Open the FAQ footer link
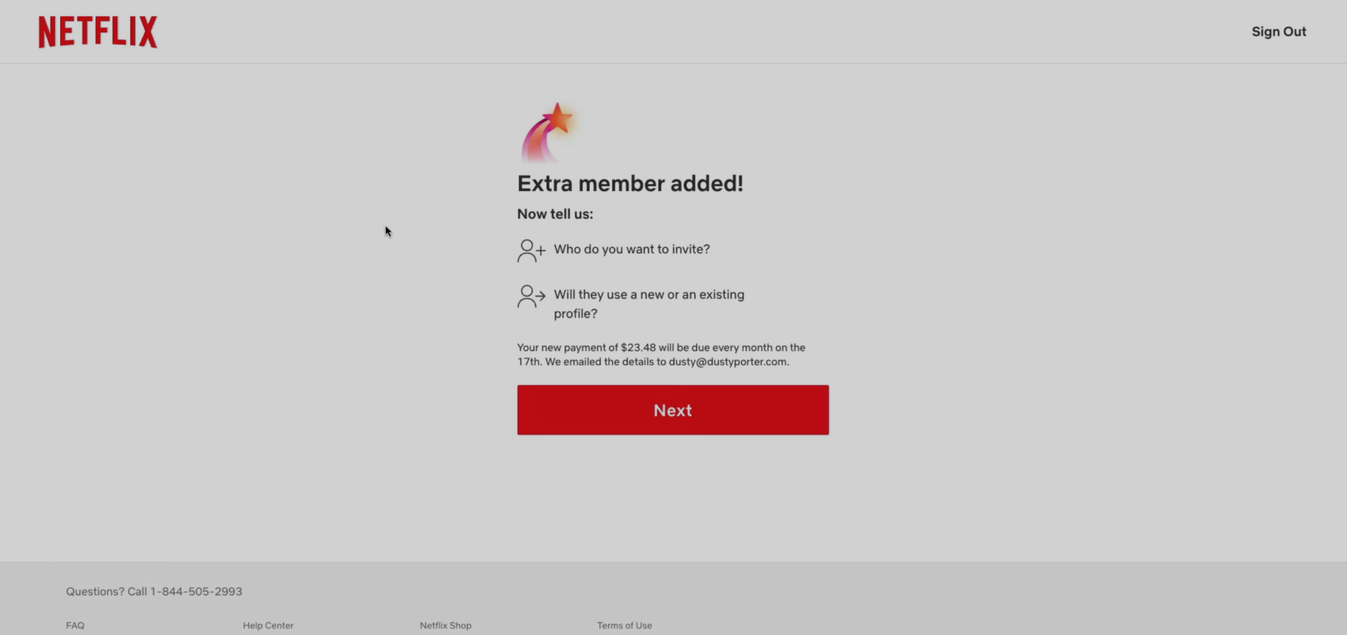Viewport: 1347px width, 635px height. point(75,626)
